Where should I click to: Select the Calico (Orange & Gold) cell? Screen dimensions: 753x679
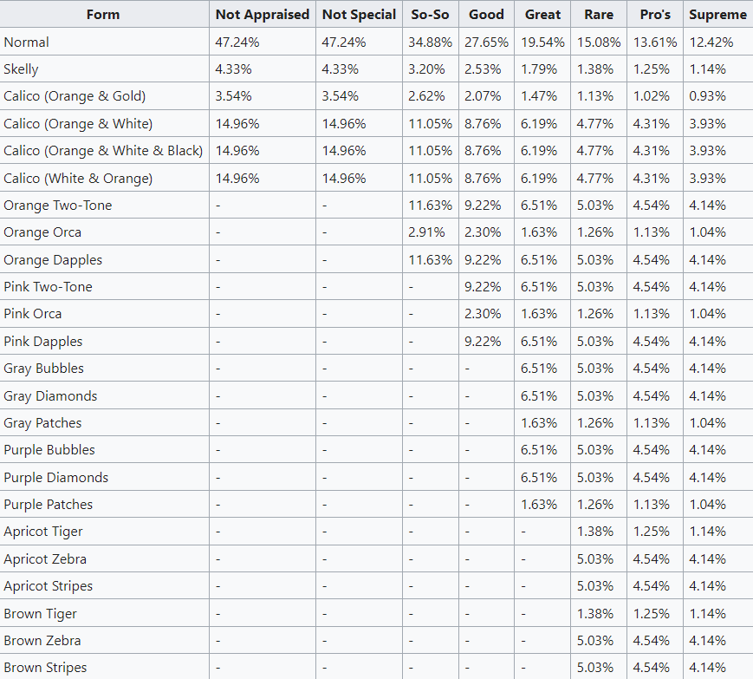click(x=75, y=96)
